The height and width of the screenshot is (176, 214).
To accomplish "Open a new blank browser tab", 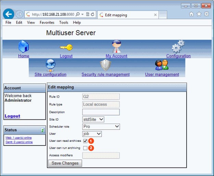I will [x=163, y=14].
